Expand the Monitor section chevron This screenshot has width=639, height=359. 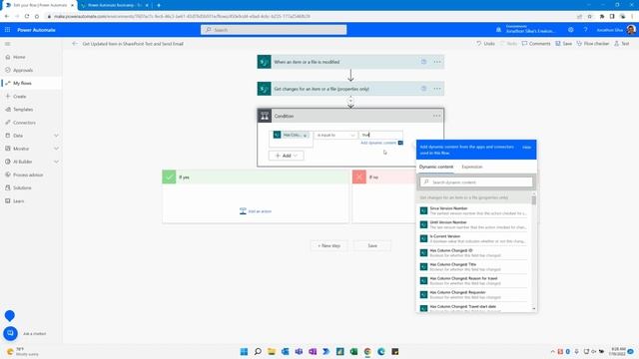(x=56, y=149)
